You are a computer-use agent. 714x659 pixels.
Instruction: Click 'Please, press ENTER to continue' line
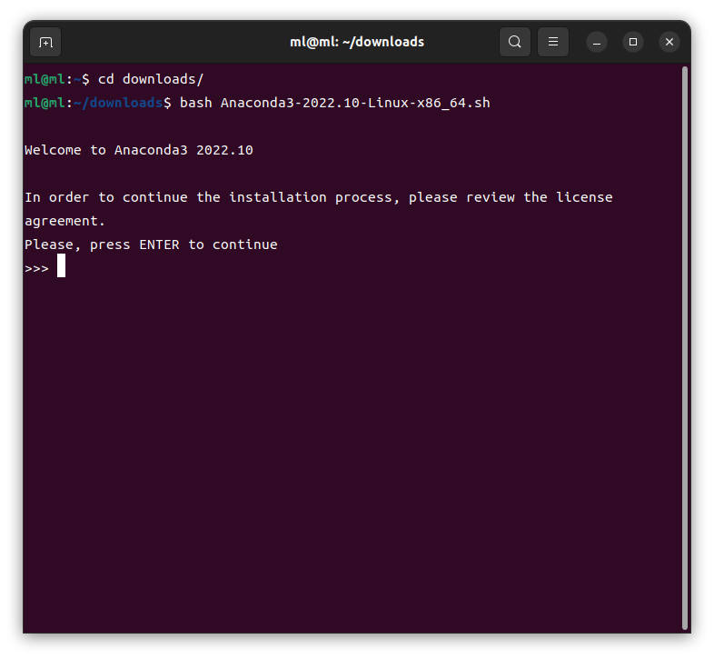point(151,245)
